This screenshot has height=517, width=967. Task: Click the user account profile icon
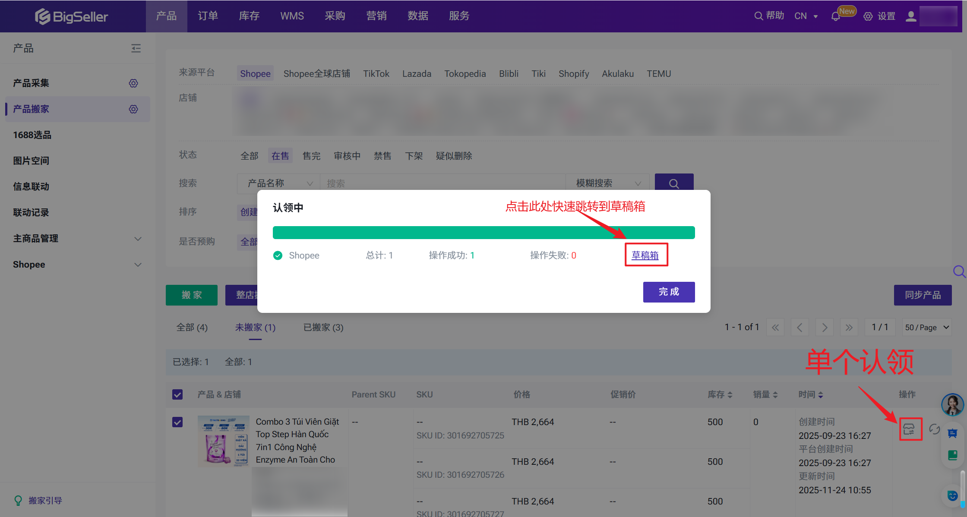pos(911,16)
